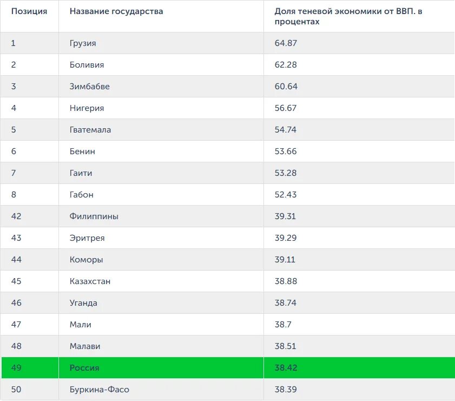The height and width of the screenshot is (401, 455).
Task: Click position number 49 in highlighted row
Action: click(16, 368)
